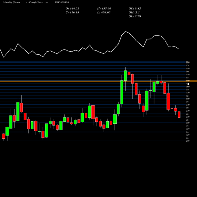Click the 674 price axis label
The height and width of the screenshot is (197, 197).
coord(188,65)
